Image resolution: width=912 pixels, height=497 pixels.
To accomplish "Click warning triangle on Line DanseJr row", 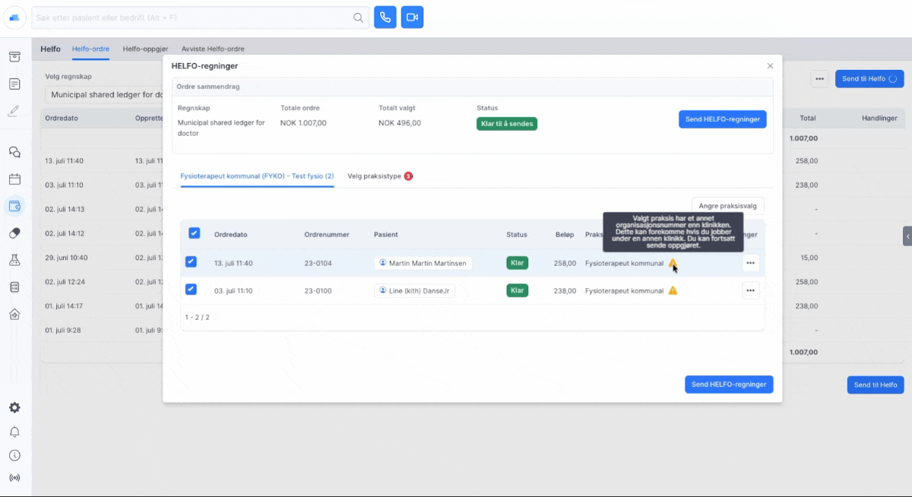I will click(673, 290).
